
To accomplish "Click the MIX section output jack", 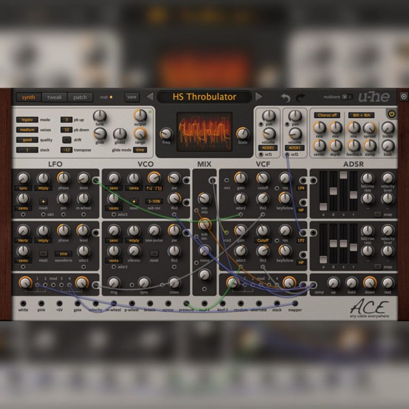I will point(212,180).
